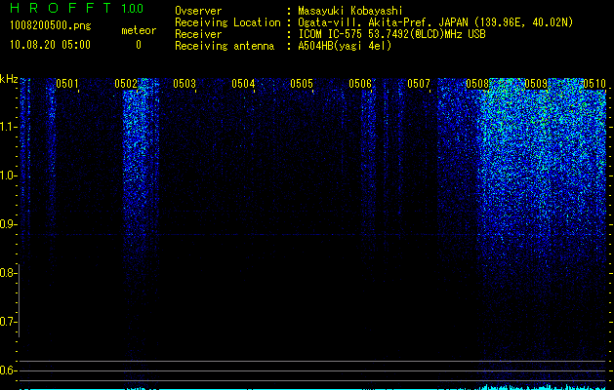Click the antenna value A504HB(yagi 4el)
Screen dimensions: 614x390
click(345, 46)
